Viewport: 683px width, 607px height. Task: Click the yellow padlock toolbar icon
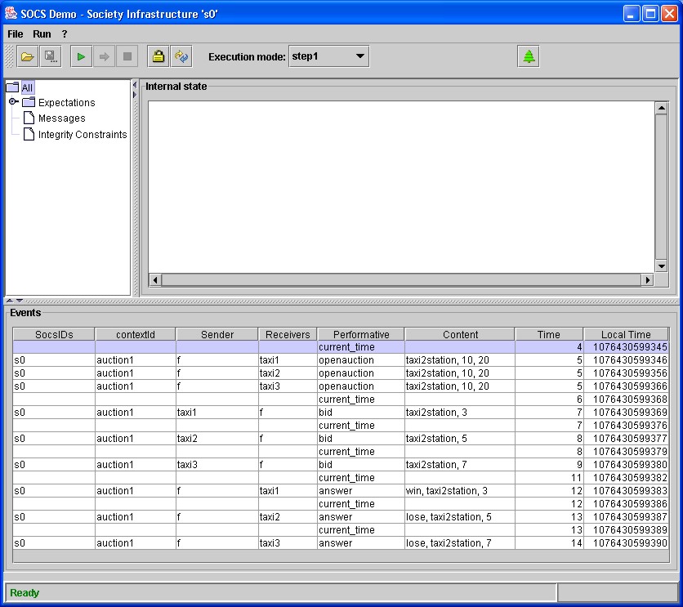point(158,56)
